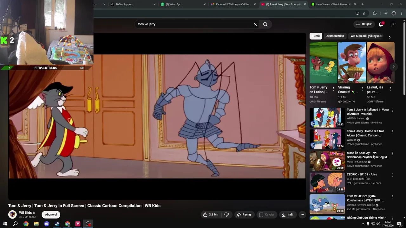The image size is (406, 228).
Task: Open options for Çifte Kovalamaca video
Action: coord(393,197)
